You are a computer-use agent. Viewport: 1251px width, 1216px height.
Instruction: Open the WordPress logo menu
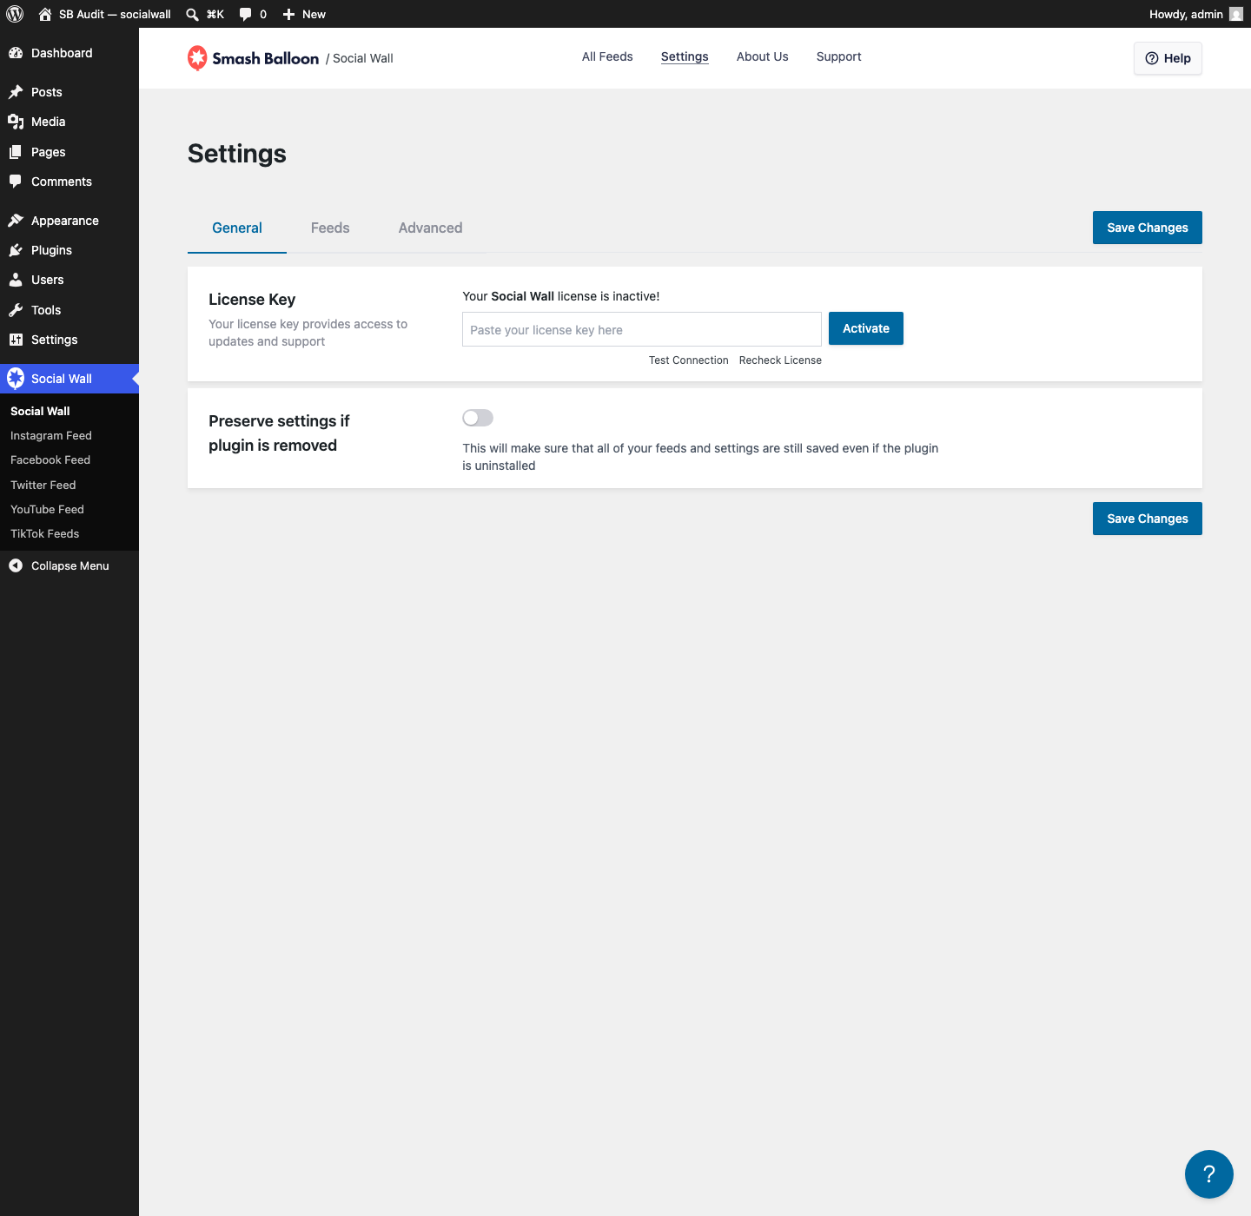[15, 14]
